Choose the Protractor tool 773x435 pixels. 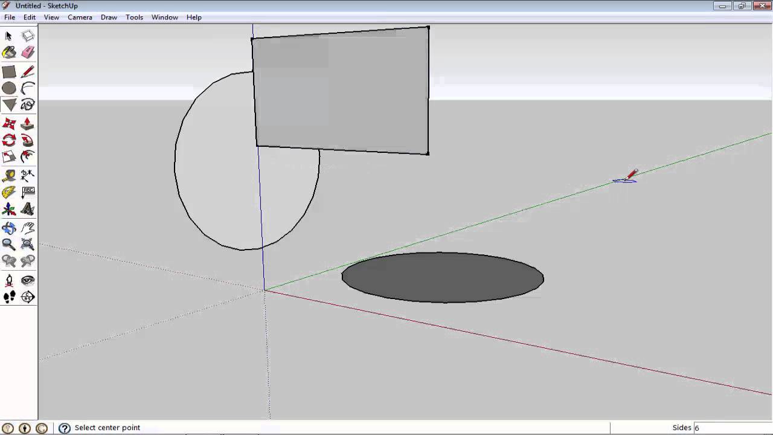click(x=9, y=193)
